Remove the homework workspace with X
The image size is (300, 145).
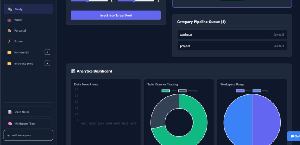click(47, 52)
